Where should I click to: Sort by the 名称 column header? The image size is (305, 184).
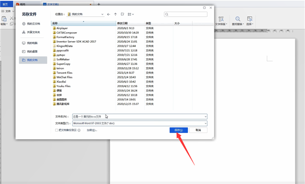point(83,23)
